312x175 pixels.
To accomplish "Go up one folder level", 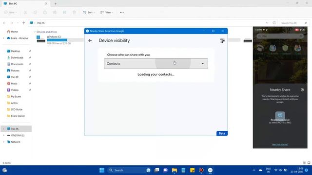I will 23,23.
